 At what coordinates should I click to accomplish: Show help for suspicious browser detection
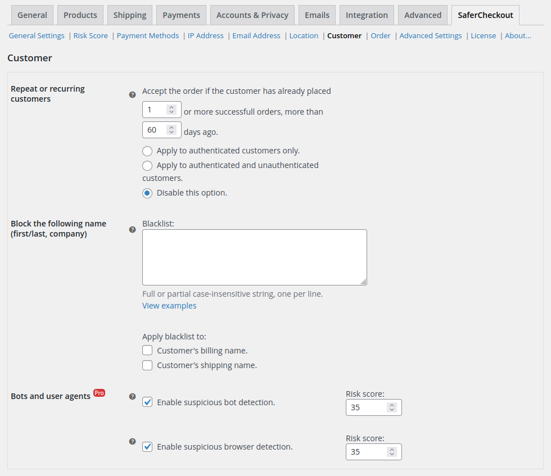coord(132,442)
